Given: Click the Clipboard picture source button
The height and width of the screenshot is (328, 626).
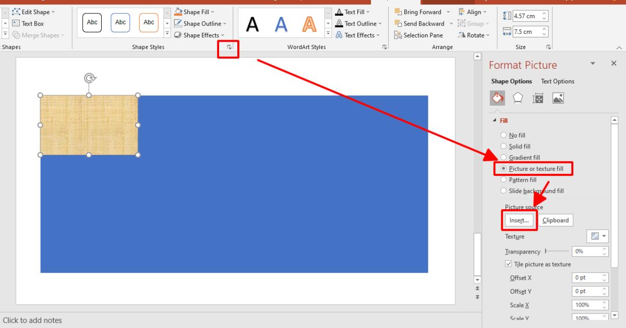Looking at the screenshot, I should [x=556, y=220].
